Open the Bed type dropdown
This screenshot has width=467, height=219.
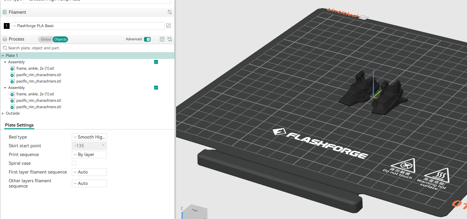point(89,137)
